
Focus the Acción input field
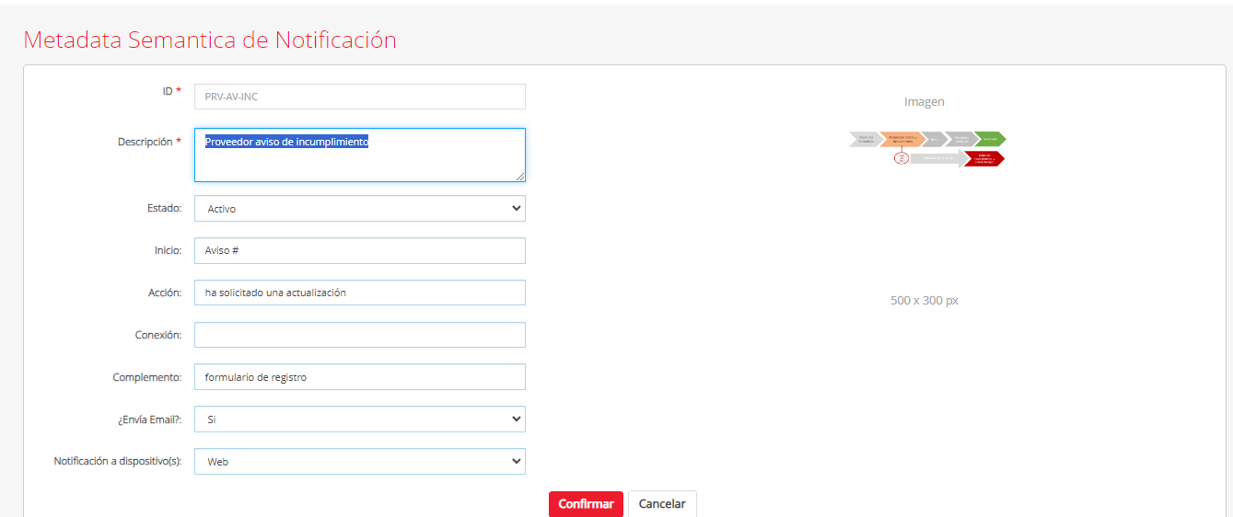359,293
